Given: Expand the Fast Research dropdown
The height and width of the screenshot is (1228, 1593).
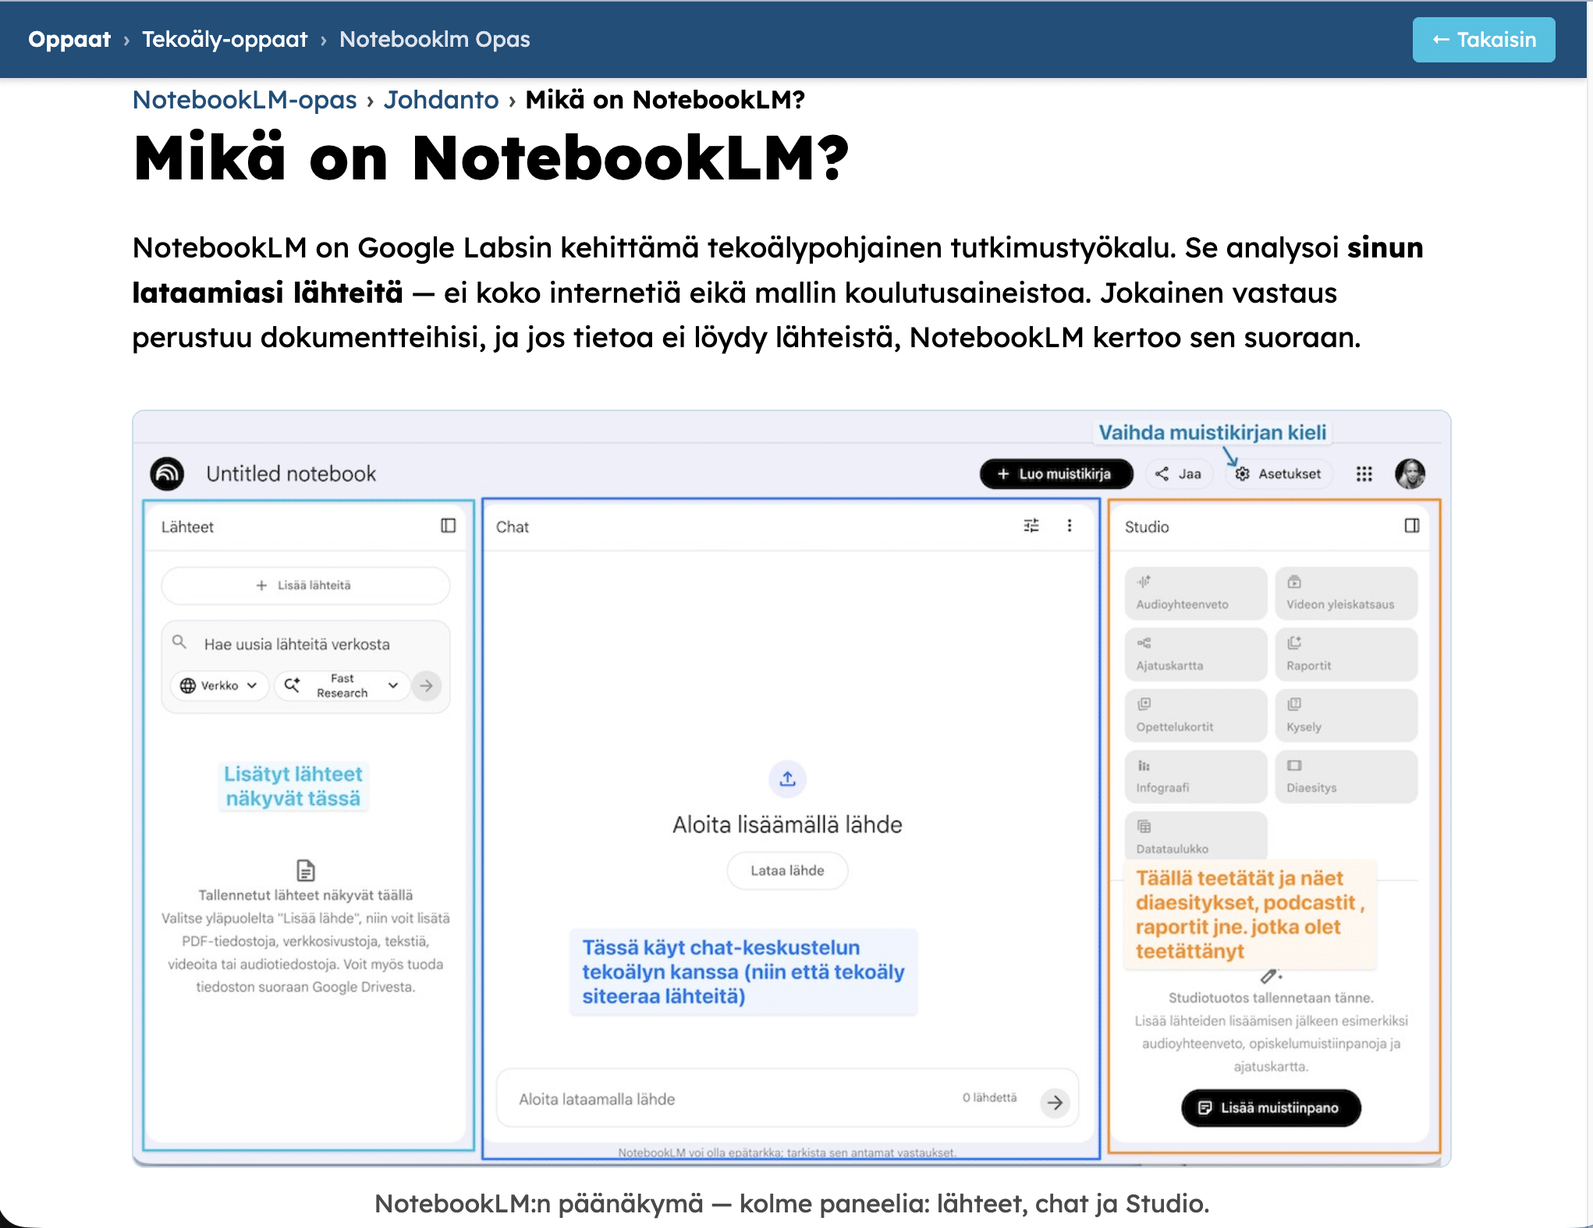Looking at the screenshot, I should [342, 686].
